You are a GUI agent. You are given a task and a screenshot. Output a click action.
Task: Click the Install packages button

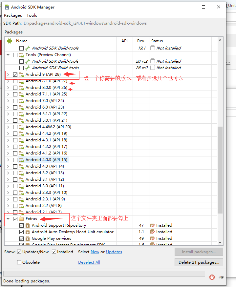click(x=199, y=252)
